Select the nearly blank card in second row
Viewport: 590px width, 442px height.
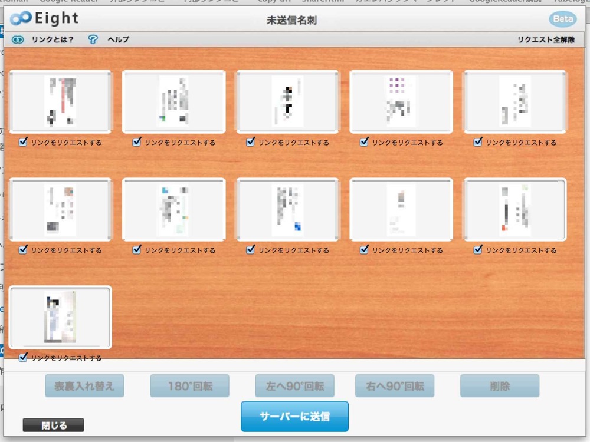click(401, 209)
